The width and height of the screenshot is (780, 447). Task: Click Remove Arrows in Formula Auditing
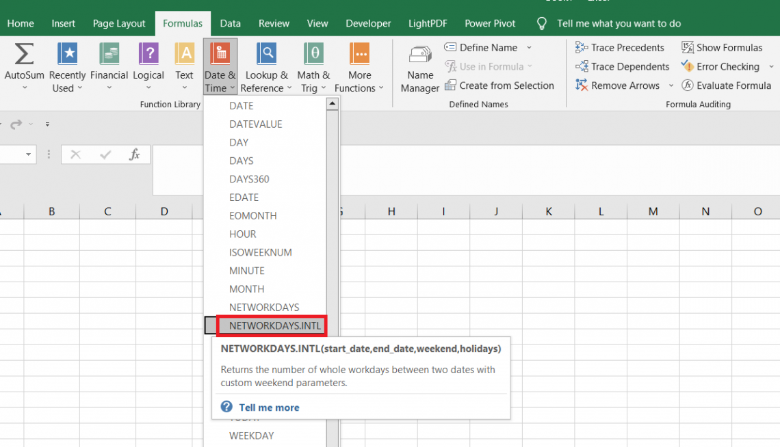point(618,85)
